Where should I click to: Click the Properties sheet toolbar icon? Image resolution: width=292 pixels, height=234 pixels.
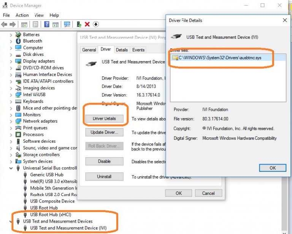[35, 24]
